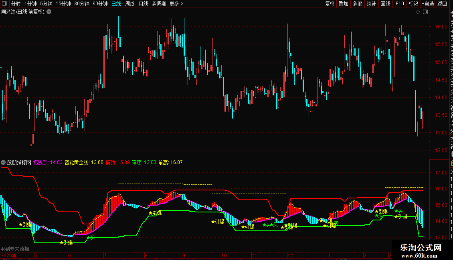
Task: Click the 同兴达(日线.前复权) title text
Action: 23,12
